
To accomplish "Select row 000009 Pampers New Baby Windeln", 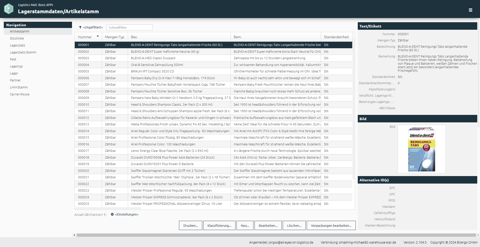I will (x=213, y=98).
